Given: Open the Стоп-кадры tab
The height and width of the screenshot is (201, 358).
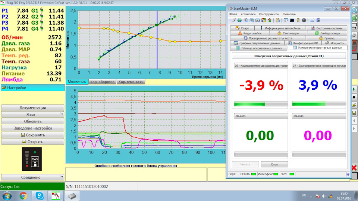Looking at the screenshot, I should pos(288,33).
